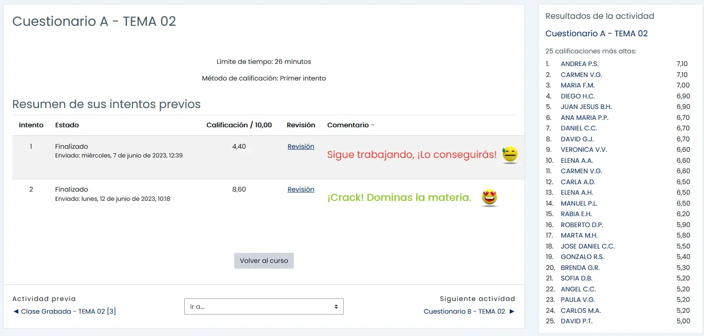Click grade 4,40 of attempt 1
The width and height of the screenshot is (704, 336).
(239, 147)
